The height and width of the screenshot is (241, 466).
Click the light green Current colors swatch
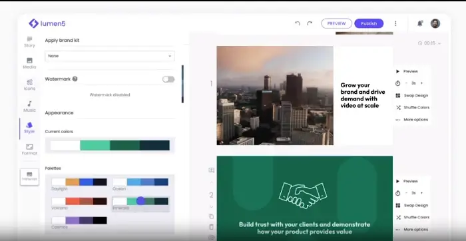95,145
